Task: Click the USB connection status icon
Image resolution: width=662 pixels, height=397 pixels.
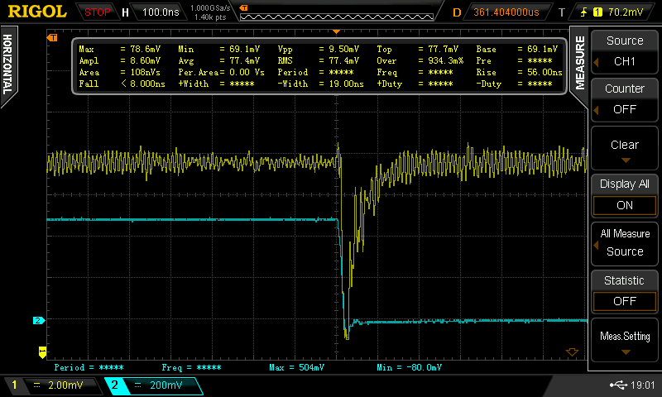Action: [x=618, y=385]
